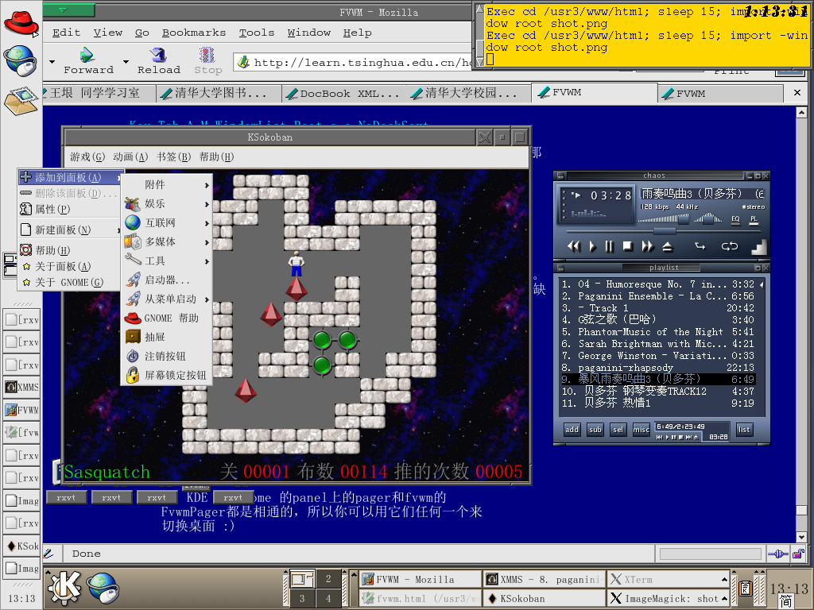The width and height of the screenshot is (814, 610).
Task: Open GNOME 帮助 with the red hat icon
Action: (167, 318)
